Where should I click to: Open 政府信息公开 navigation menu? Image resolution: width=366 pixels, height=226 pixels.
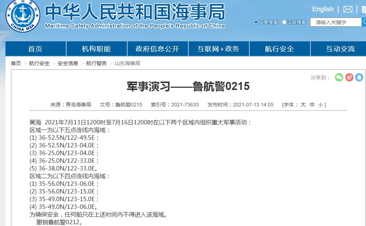(x=157, y=49)
